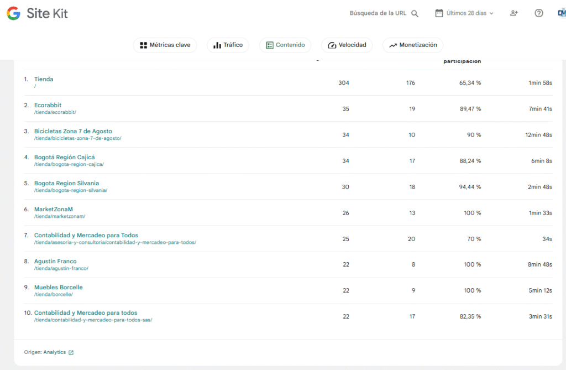566x370 pixels.
Task: Click the calendar icon in date selector
Action: tap(439, 13)
